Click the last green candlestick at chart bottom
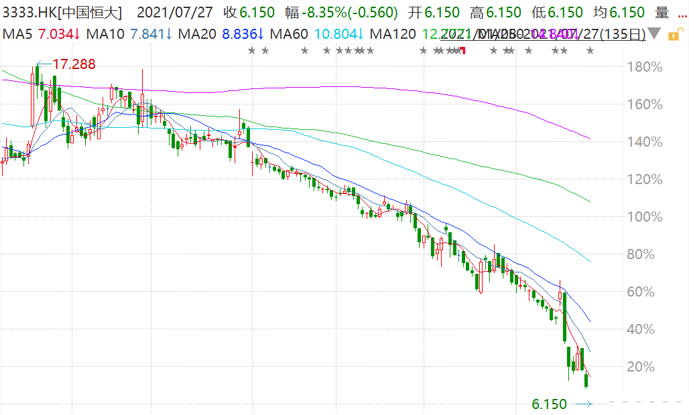The height and width of the screenshot is (415, 689). [586, 380]
